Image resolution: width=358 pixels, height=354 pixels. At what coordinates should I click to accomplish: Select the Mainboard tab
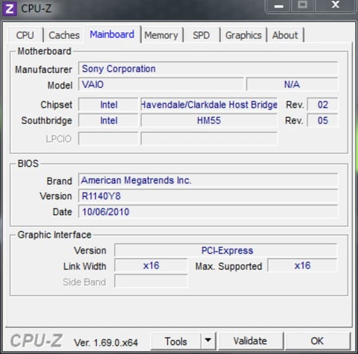pyautogui.click(x=112, y=34)
